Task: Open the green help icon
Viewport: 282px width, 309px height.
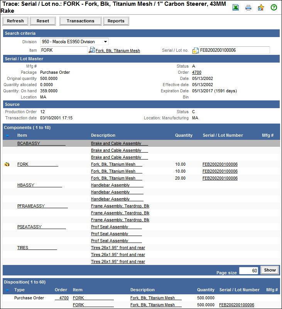Action: point(274,7)
